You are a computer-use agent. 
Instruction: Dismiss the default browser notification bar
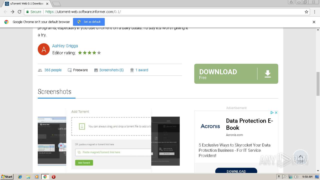(x=314, y=22)
